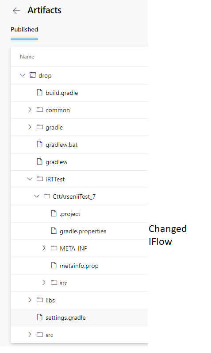
Task: Collapse the drop artifact tree
Action: tap(23, 75)
